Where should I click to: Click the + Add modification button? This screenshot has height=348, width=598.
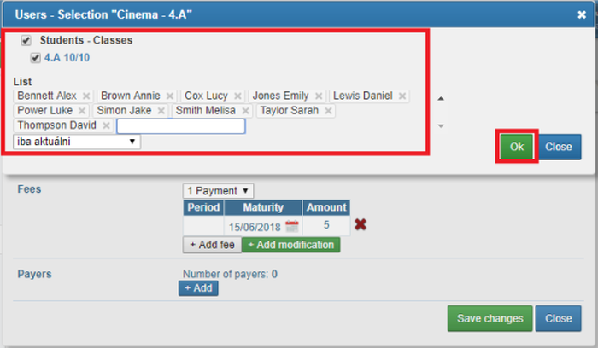(x=290, y=245)
